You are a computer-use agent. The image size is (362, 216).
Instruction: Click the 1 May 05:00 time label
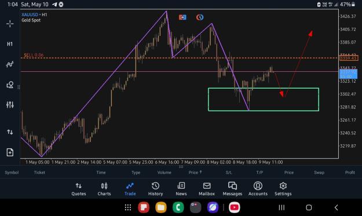click(x=38, y=162)
